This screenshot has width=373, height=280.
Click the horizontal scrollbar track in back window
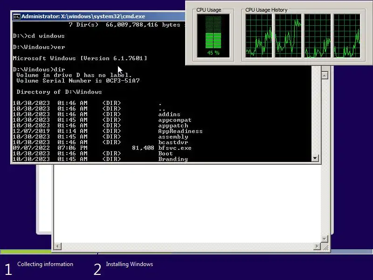click(187, 246)
